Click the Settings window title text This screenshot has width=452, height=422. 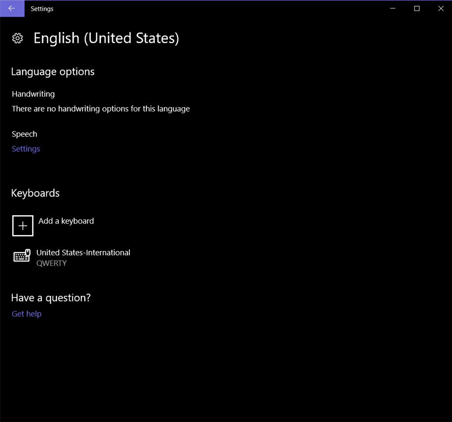pos(42,9)
